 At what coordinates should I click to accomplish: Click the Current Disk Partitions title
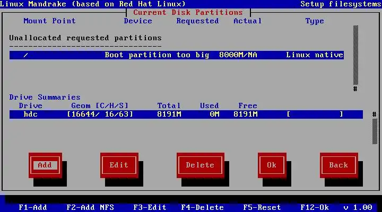point(188,12)
